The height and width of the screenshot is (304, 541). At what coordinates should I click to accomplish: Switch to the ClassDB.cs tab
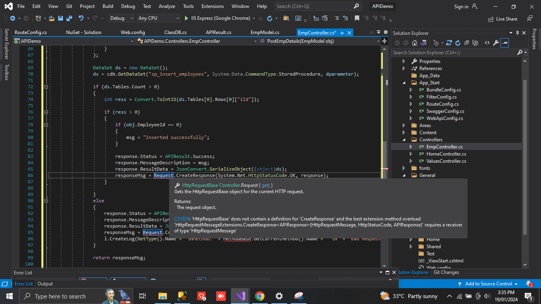[x=175, y=32]
